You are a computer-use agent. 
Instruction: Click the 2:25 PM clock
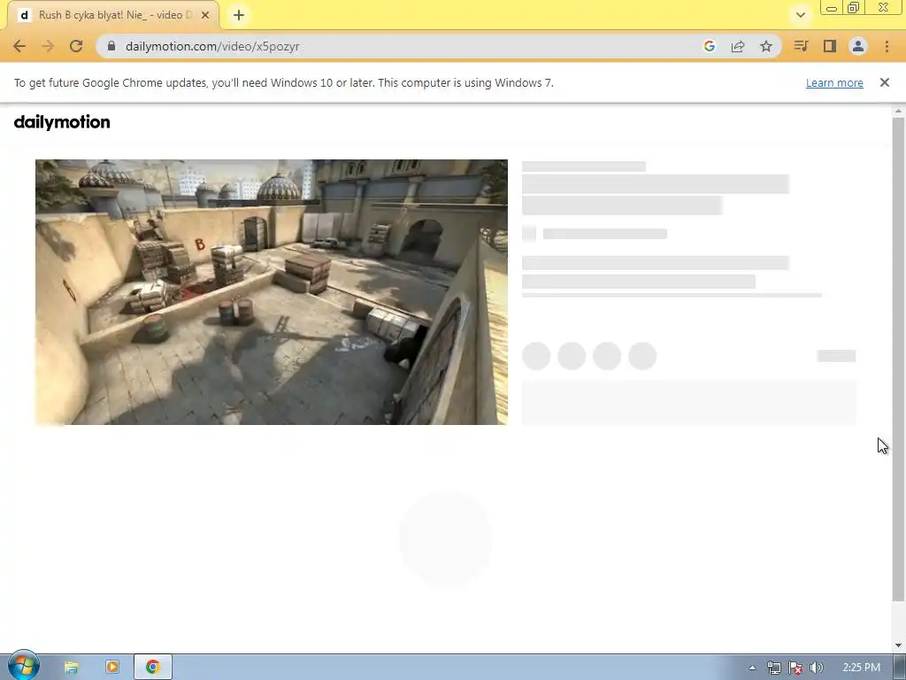861,668
